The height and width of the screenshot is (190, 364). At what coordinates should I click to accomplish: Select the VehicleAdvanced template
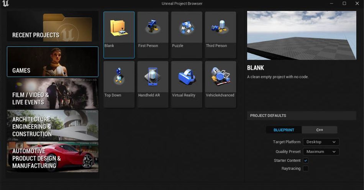(221, 84)
